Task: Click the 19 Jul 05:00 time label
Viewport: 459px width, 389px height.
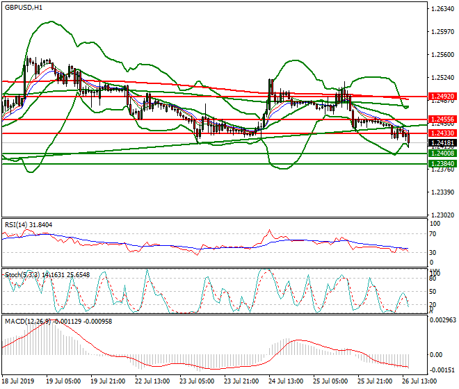Action: point(63,381)
